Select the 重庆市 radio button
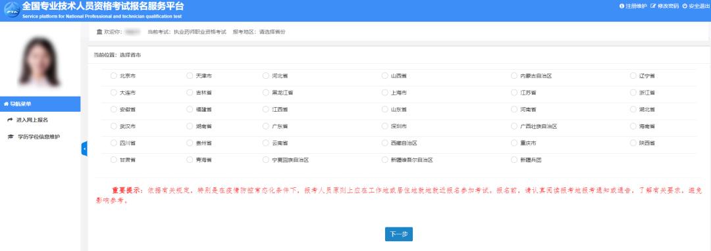 (x=513, y=143)
